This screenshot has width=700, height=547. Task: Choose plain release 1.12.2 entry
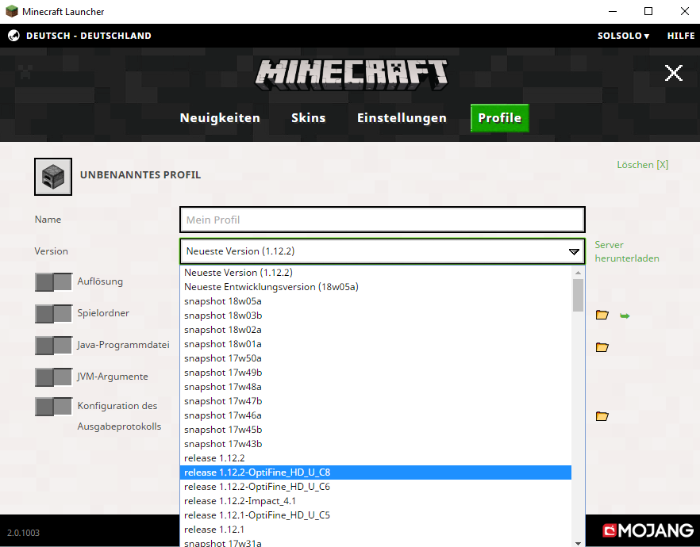coord(375,458)
